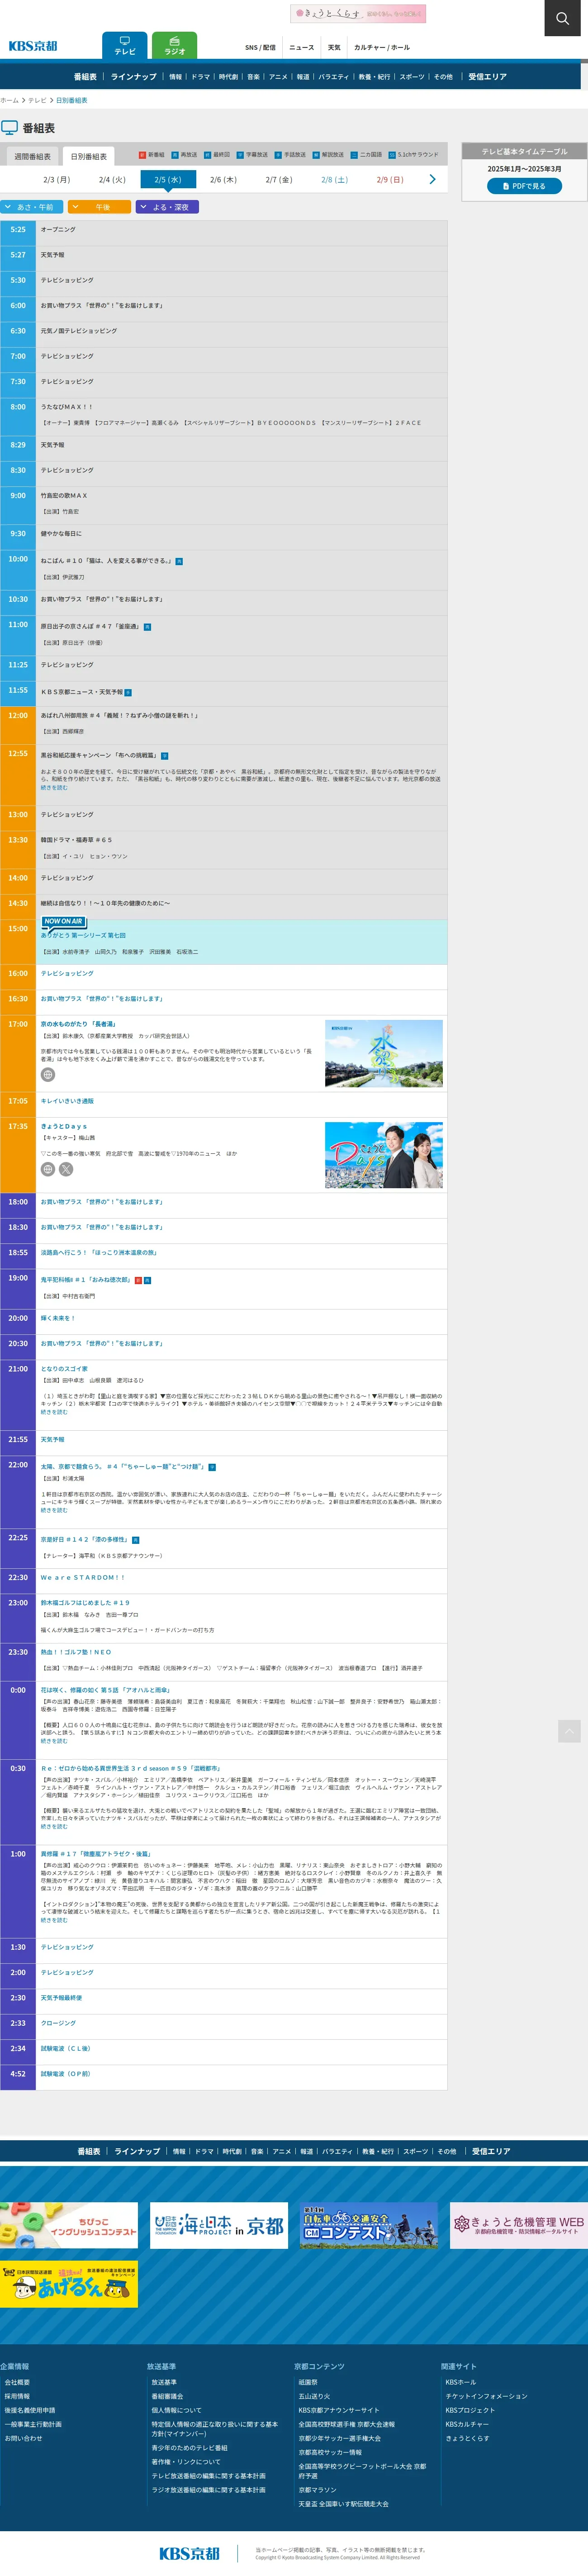Click the next week arrow
Viewport: 588px width, 2576px height.
pyautogui.click(x=432, y=179)
